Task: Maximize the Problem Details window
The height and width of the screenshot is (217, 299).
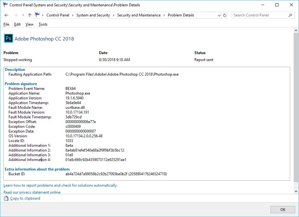Action: coord(277,5)
